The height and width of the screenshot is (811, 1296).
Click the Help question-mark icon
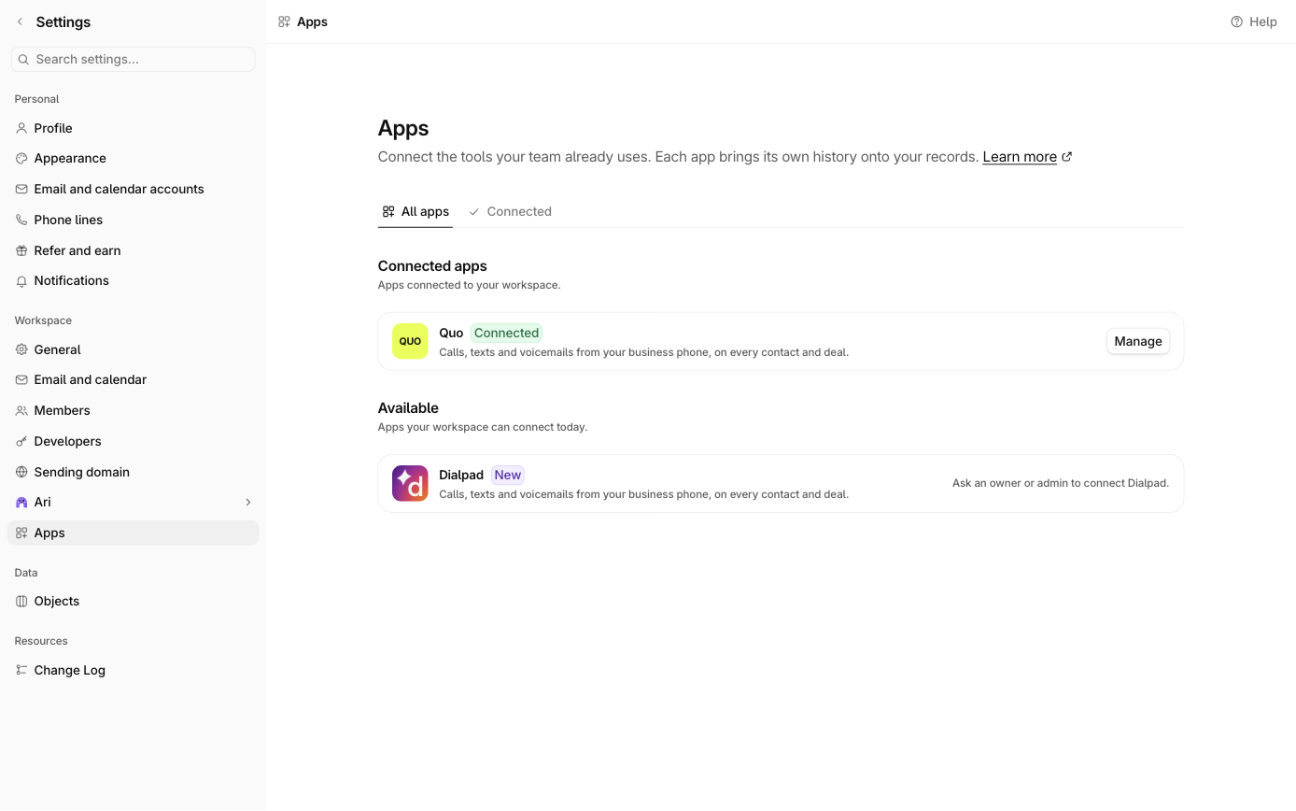(1236, 21)
